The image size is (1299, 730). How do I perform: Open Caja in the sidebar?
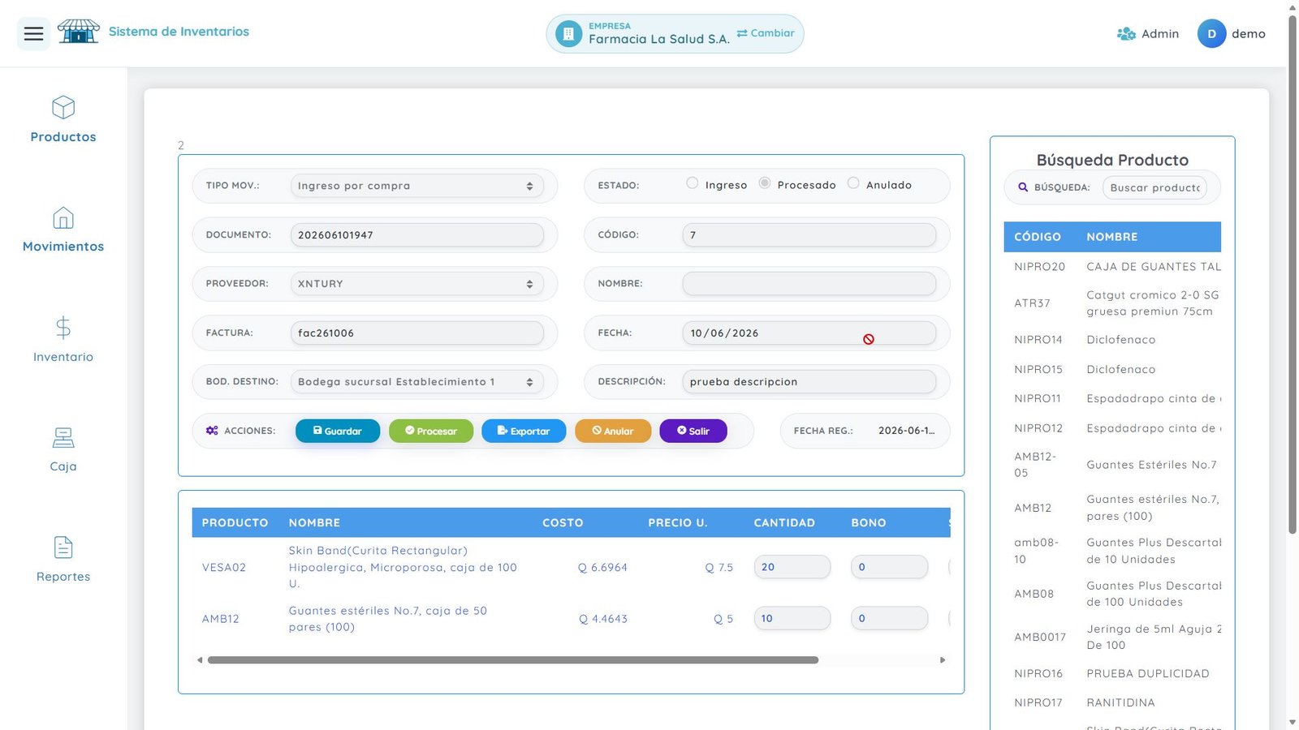(x=63, y=449)
